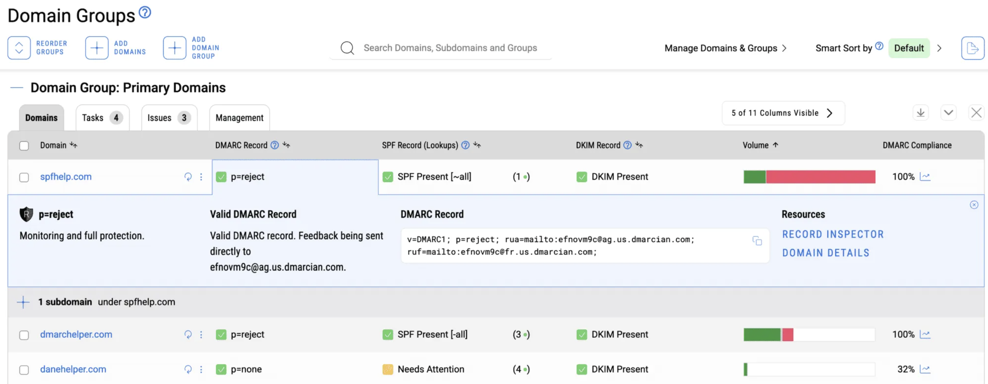Viewport: 988px width, 384px height.
Task: Open the three-dot menu for spfhelp.com
Action: click(x=201, y=177)
